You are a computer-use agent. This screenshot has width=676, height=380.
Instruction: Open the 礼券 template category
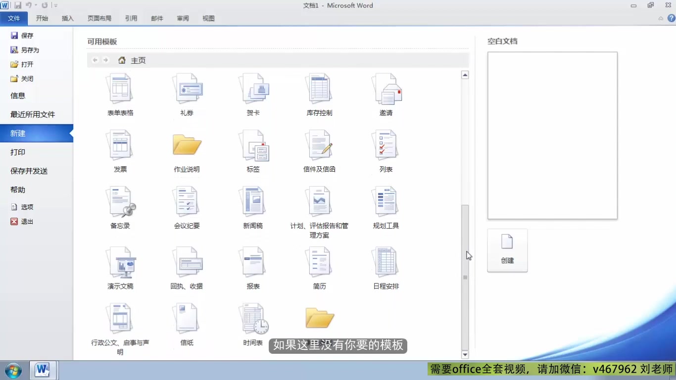tap(187, 95)
